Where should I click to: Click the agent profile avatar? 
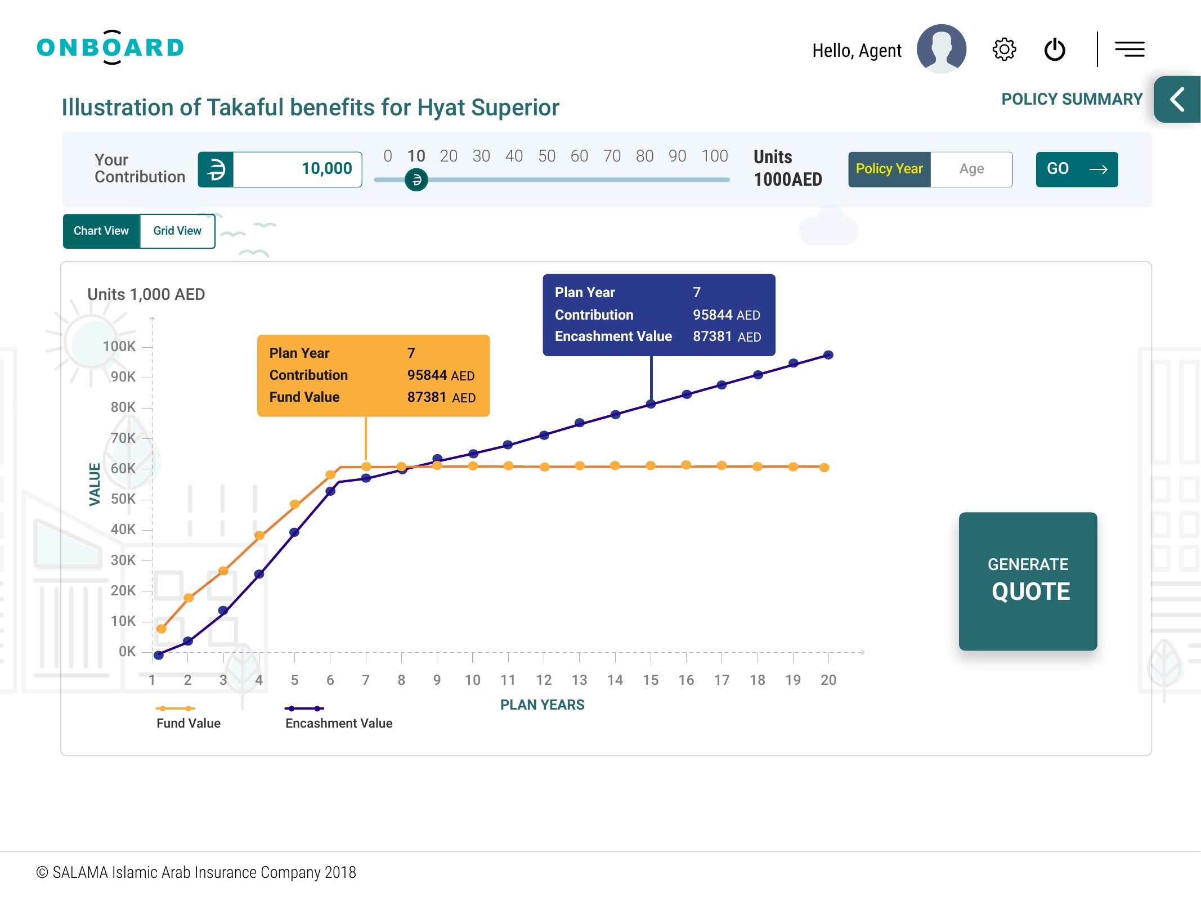[942, 49]
